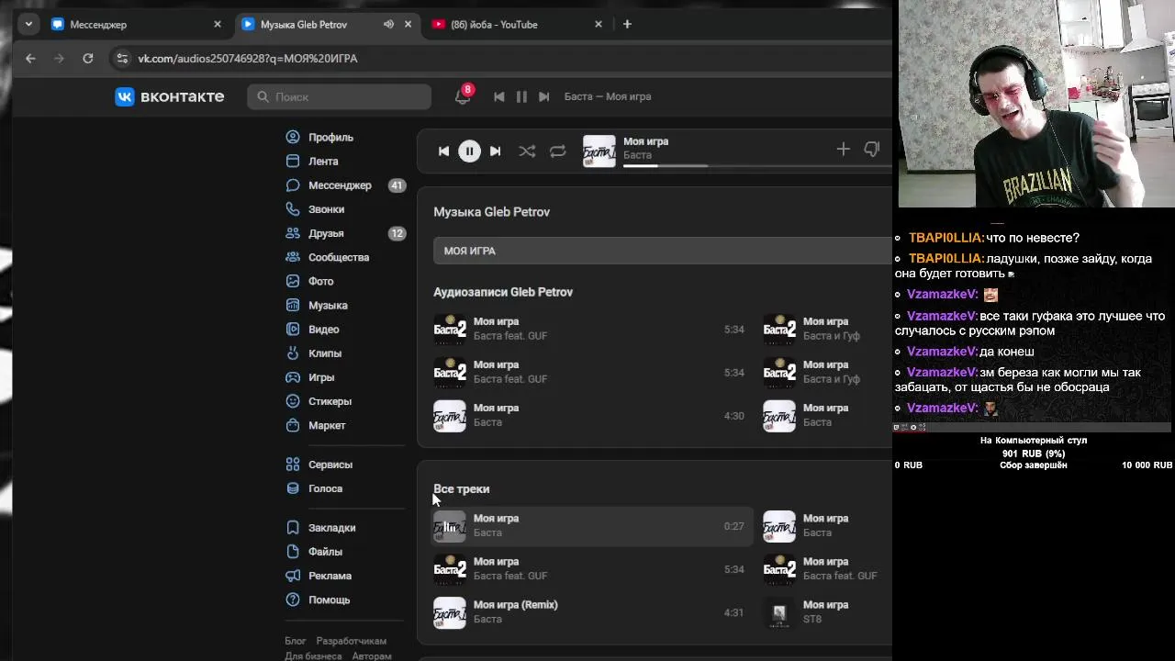Open the Авторам footer link

(372, 656)
